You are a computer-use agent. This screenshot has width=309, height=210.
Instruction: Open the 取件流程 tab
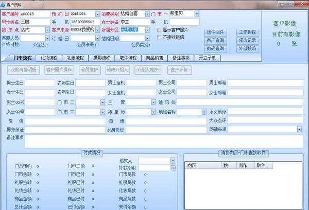tap(128, 58)
